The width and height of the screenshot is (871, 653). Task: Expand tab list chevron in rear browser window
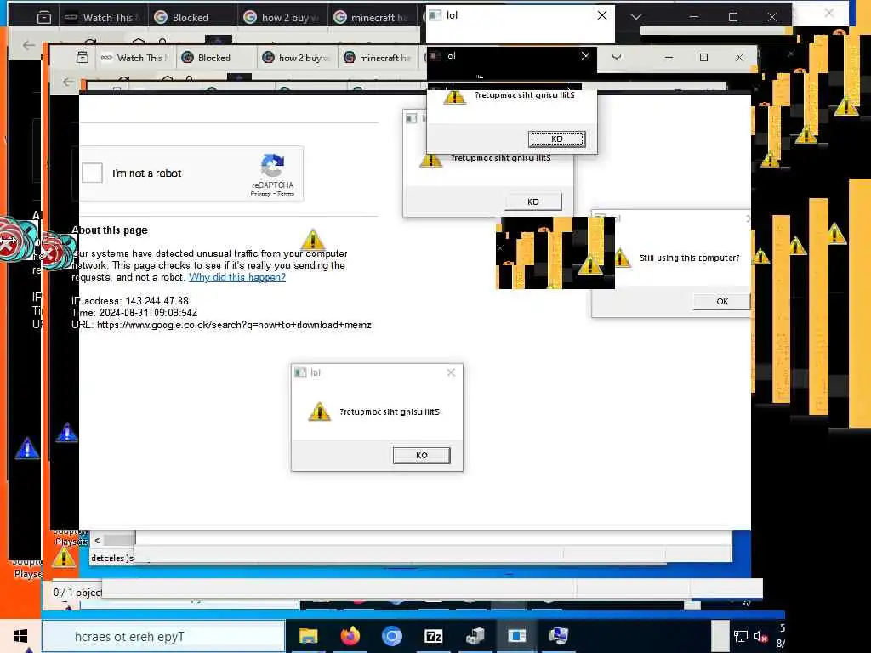(636, 17)
